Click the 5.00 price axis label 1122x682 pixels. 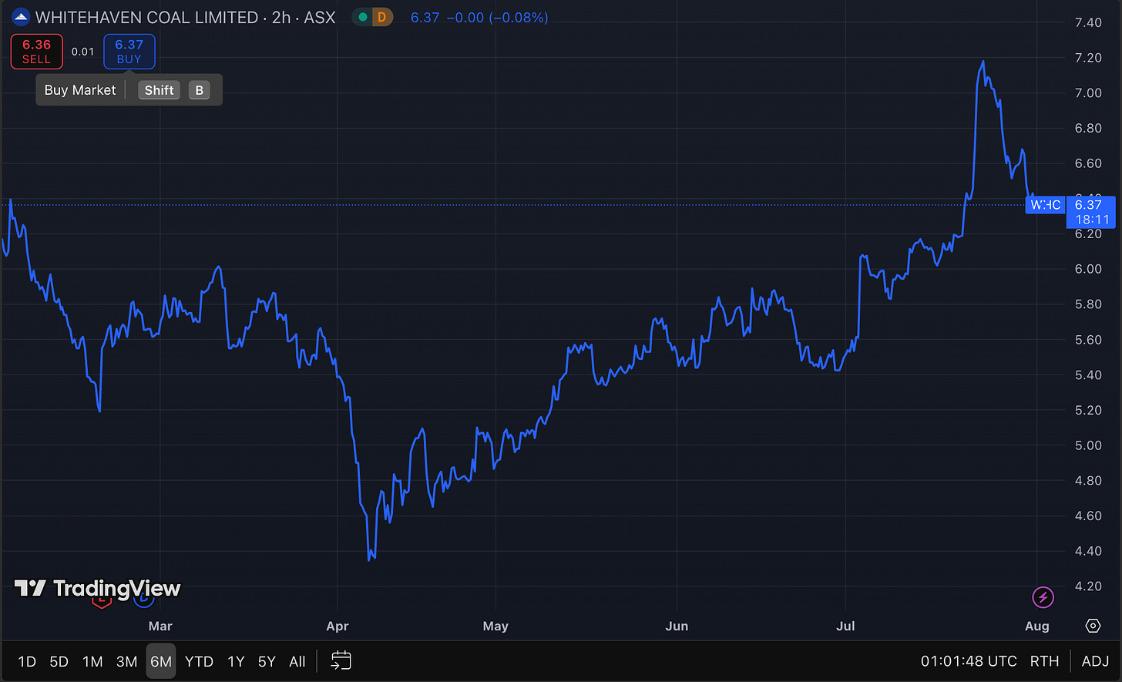coord(1088,445)
